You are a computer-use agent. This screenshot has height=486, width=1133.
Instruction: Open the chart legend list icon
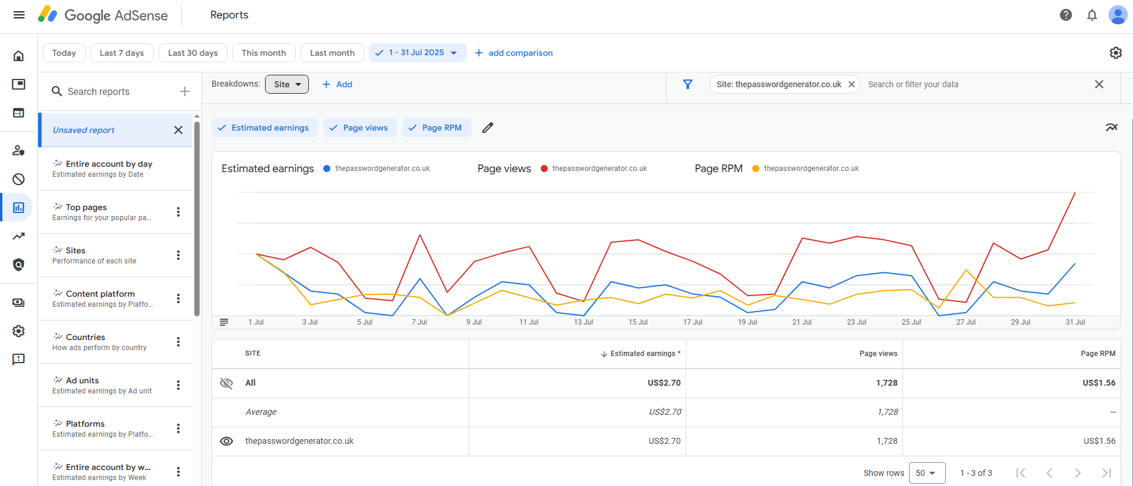pos(224,322)
